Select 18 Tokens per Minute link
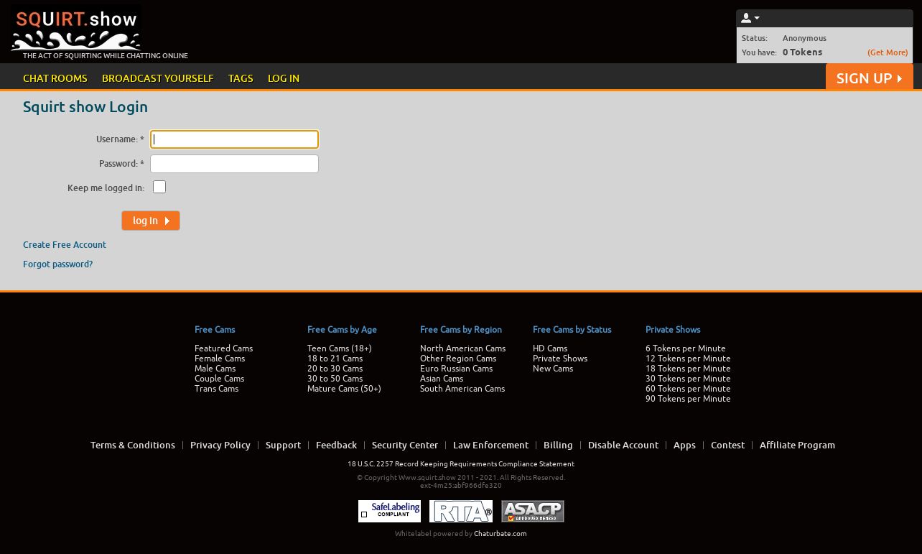This screenshot has width=922, height=554. (688, 368)
